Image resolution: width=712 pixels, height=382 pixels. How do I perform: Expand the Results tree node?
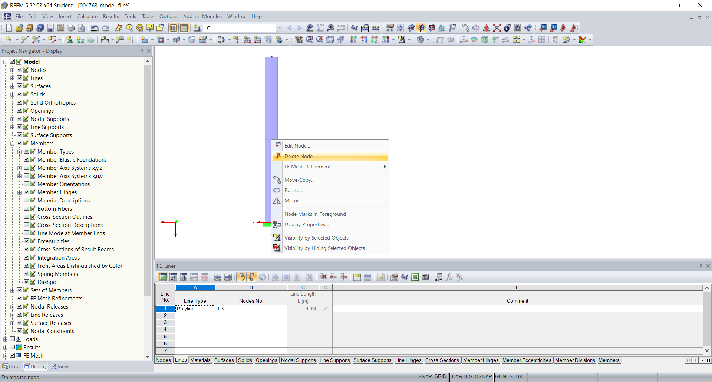[x=6, y=348]
